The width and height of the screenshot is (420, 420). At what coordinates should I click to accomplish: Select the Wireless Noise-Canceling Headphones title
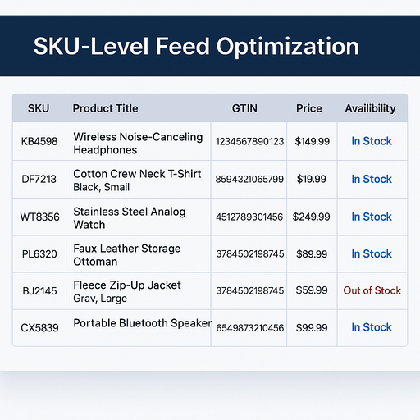tap(138, 144)
